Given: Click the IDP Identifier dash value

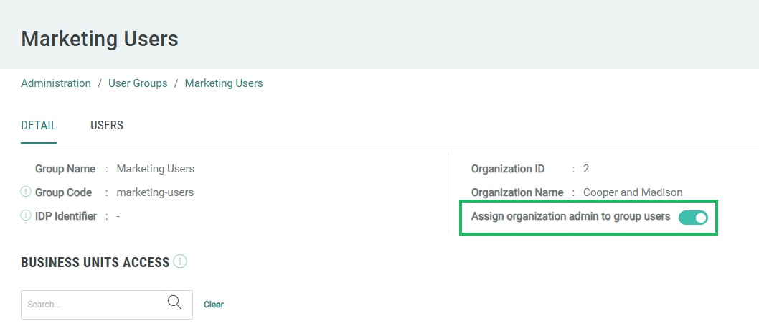Looking at the screenshot, I should [118, 216].
